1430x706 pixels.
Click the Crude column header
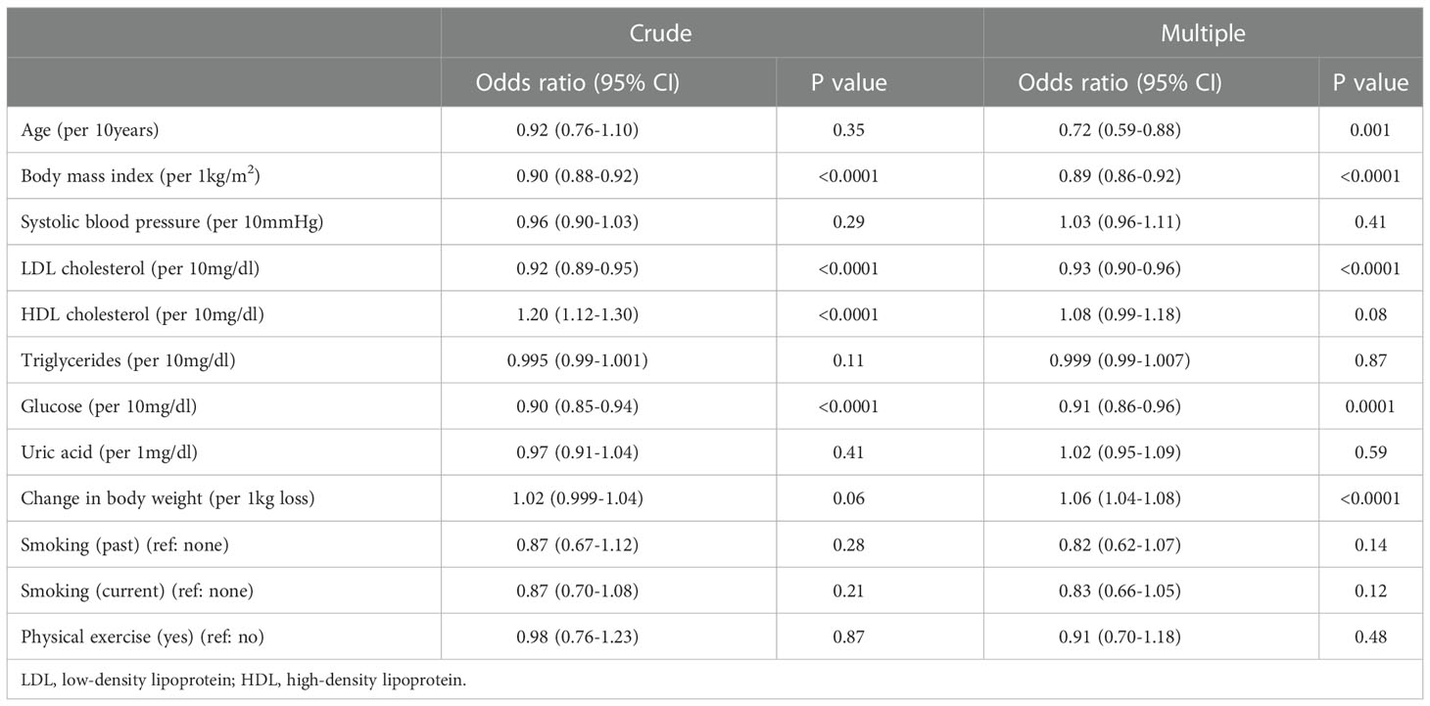(x=659, y=33)
